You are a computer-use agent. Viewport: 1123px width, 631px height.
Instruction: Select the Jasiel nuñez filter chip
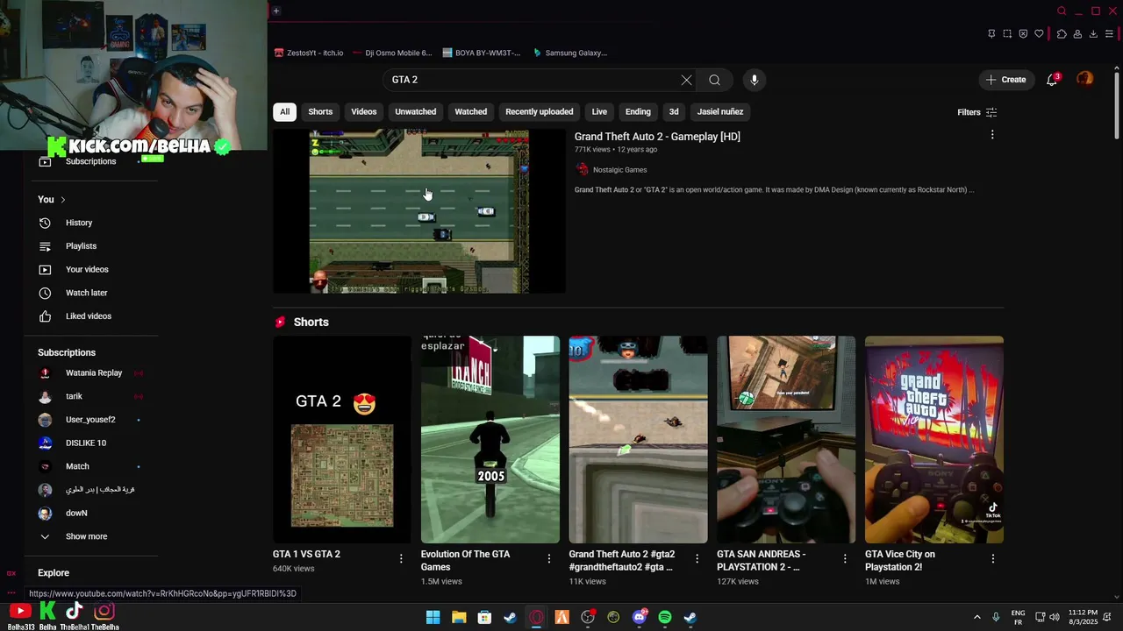click(720, 111)
